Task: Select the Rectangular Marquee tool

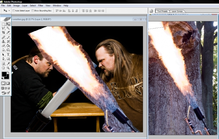Action: (3, 24)
